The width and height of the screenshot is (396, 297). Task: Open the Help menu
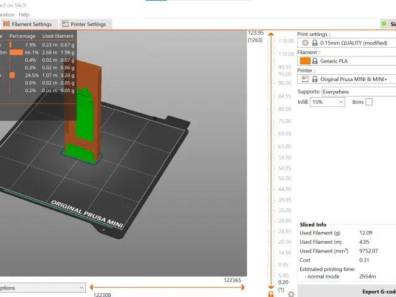pyautogui.click(x=24, y=15)
